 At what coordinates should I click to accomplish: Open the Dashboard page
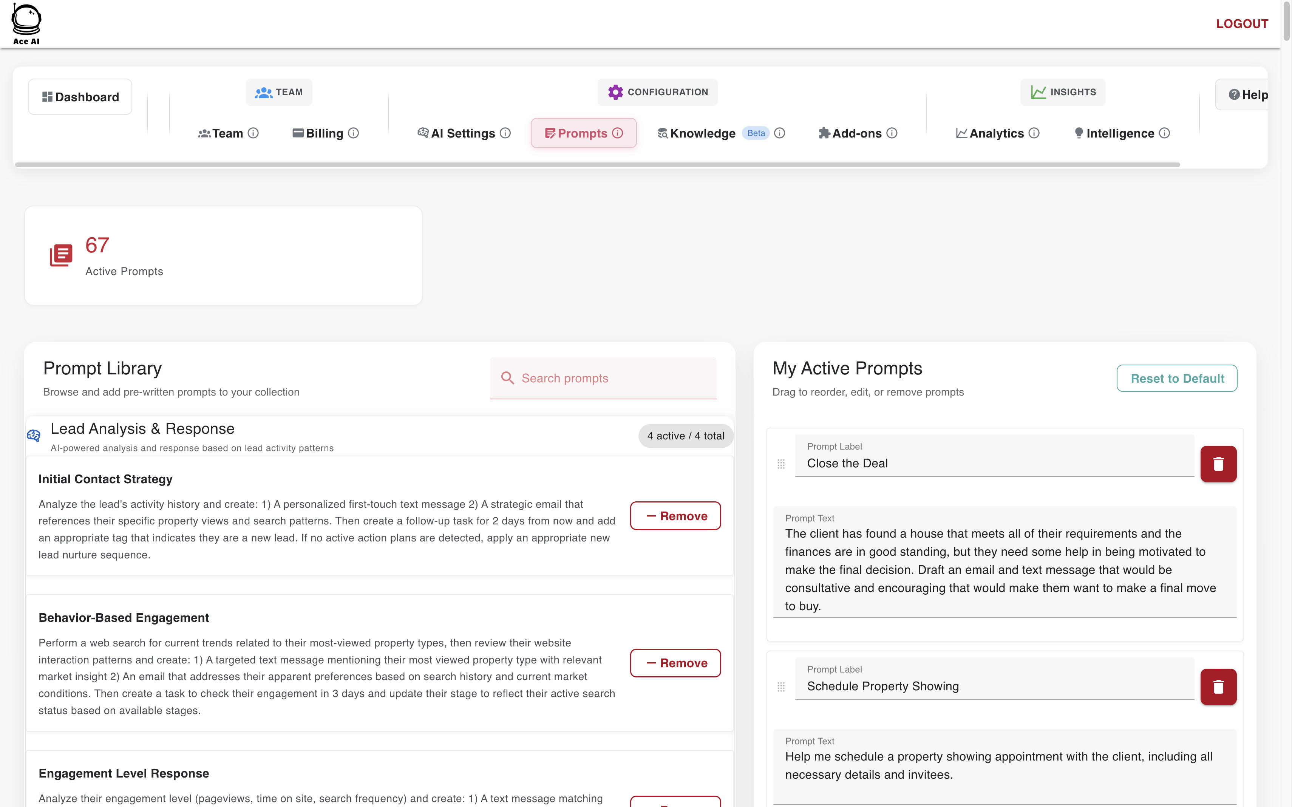point(80,97)
